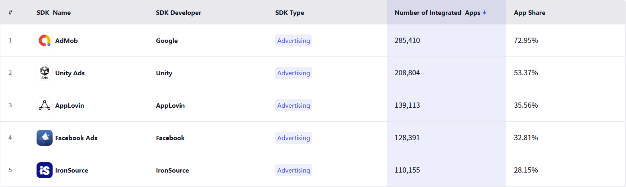Click the IronSource logo icon
The height and width of the screenshot is (187, 626).
pyautogui.click(x=45, y=170)
